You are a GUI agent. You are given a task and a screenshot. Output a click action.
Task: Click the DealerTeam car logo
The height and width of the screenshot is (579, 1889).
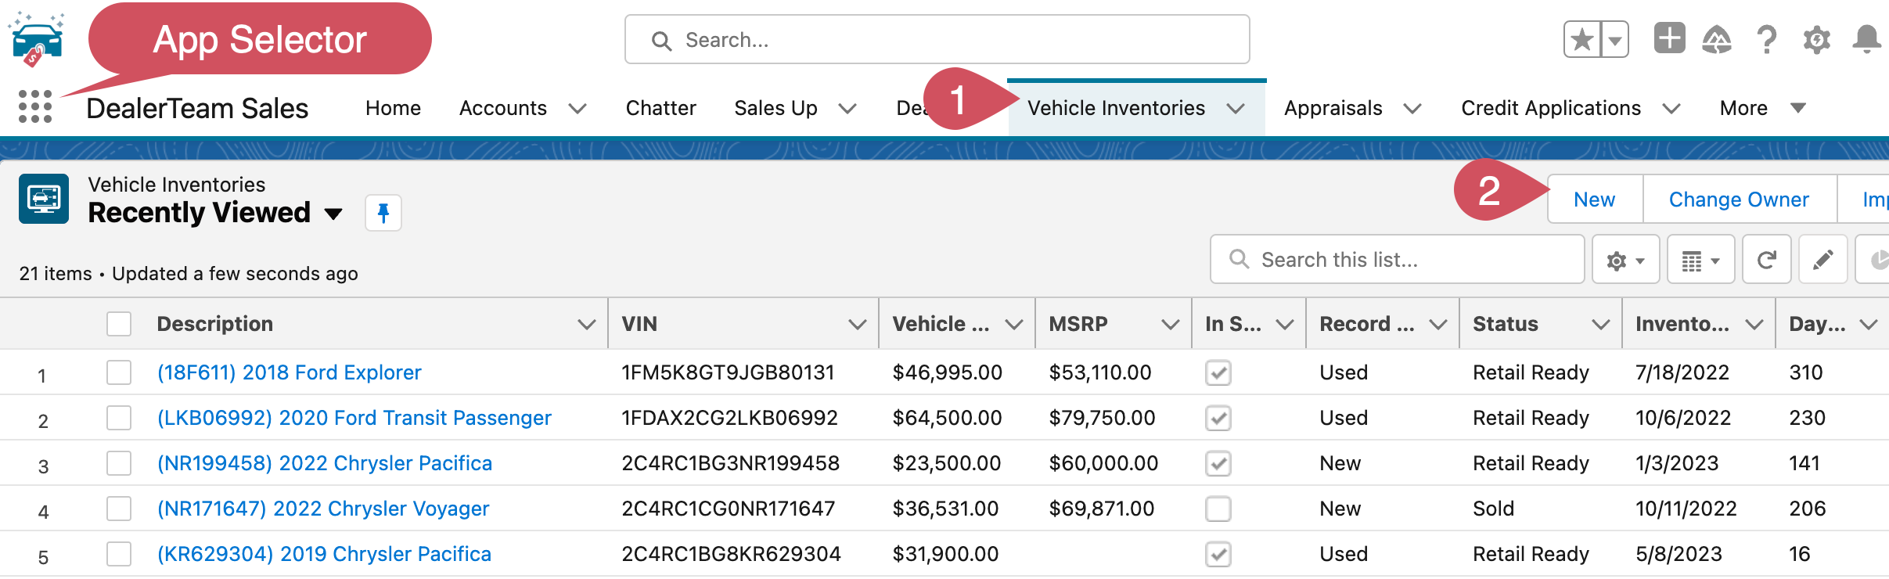pos(36,39)
